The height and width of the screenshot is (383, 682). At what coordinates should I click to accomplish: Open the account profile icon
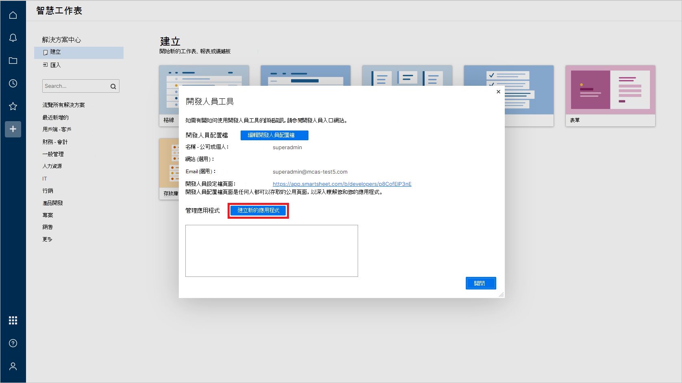13,366
